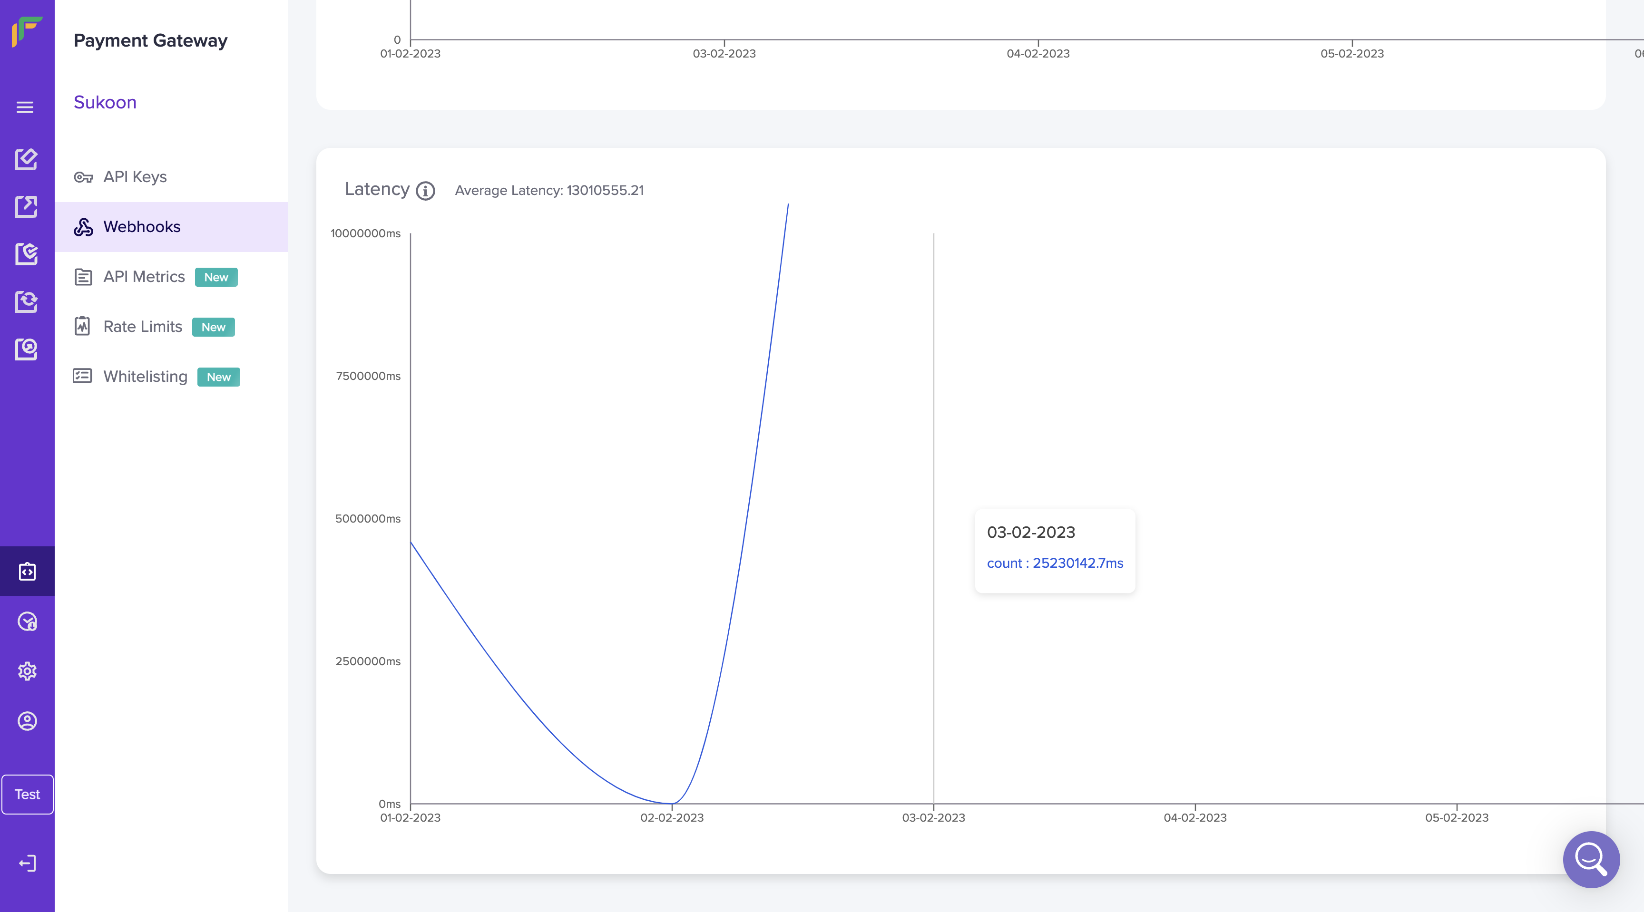Image resolution: width=1644 pixels, height=912 pixels.
Task: Open Whitelisting settings
Action: point(145,376)
